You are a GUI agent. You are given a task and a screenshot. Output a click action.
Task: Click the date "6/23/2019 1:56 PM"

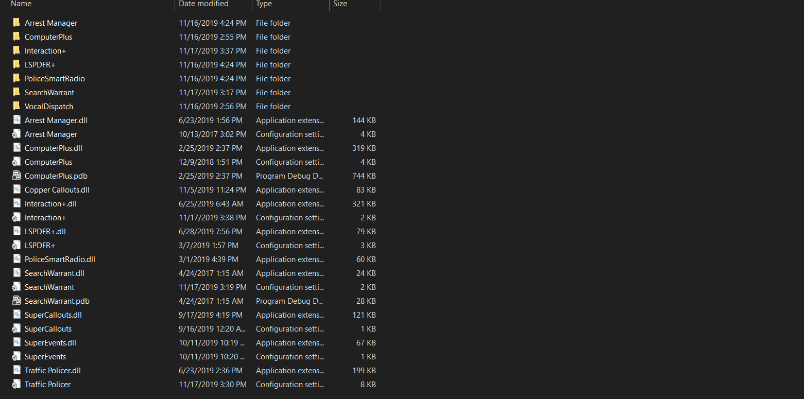click(x=211, y=120)
